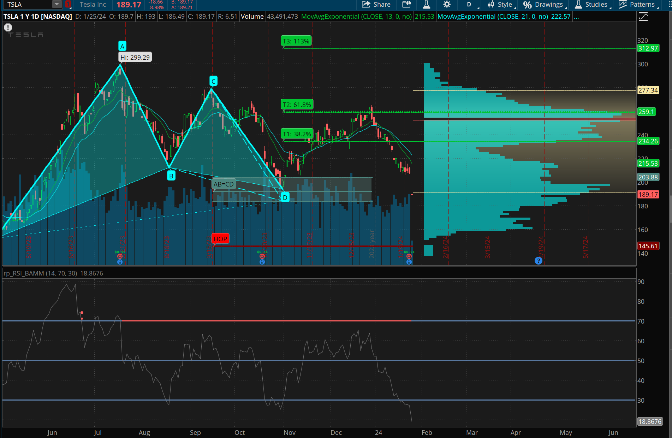
Task: Open the Drawings menu
Action: point(544,5)
